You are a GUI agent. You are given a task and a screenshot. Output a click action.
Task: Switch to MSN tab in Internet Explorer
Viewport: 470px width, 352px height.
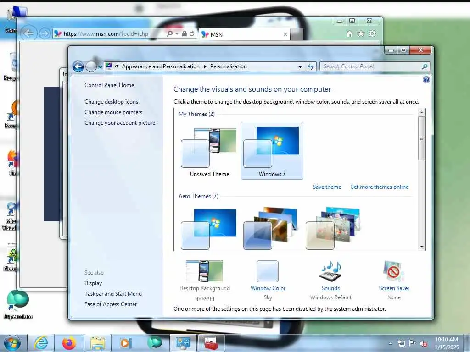(x=244, y=34)
